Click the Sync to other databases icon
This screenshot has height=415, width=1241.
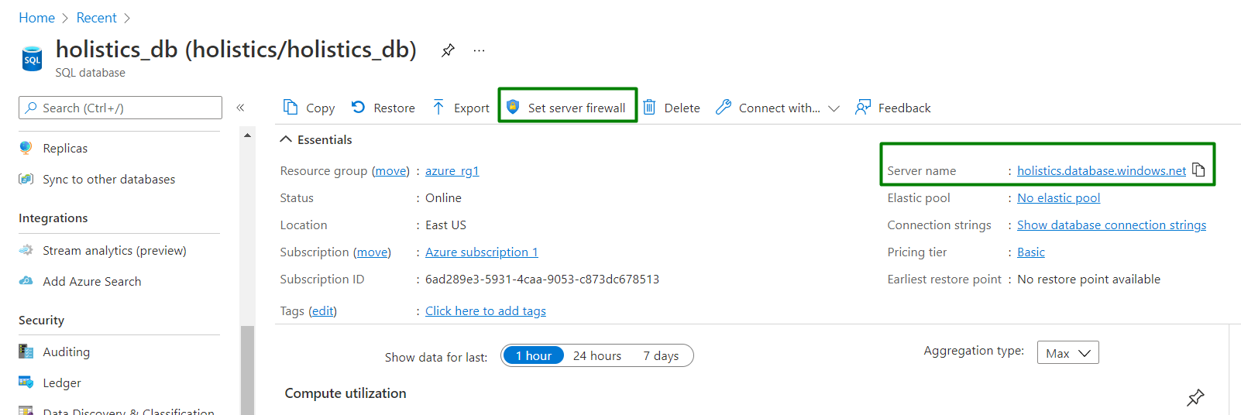26,179
